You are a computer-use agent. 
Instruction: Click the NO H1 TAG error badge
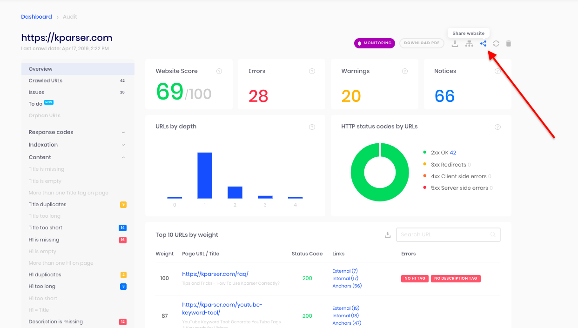tap(415, 278)
